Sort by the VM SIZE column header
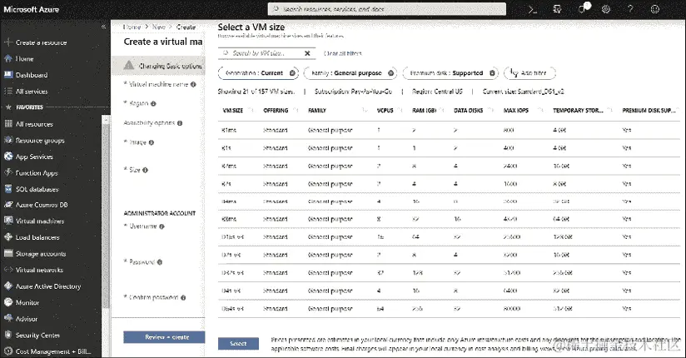 point(233,110)
